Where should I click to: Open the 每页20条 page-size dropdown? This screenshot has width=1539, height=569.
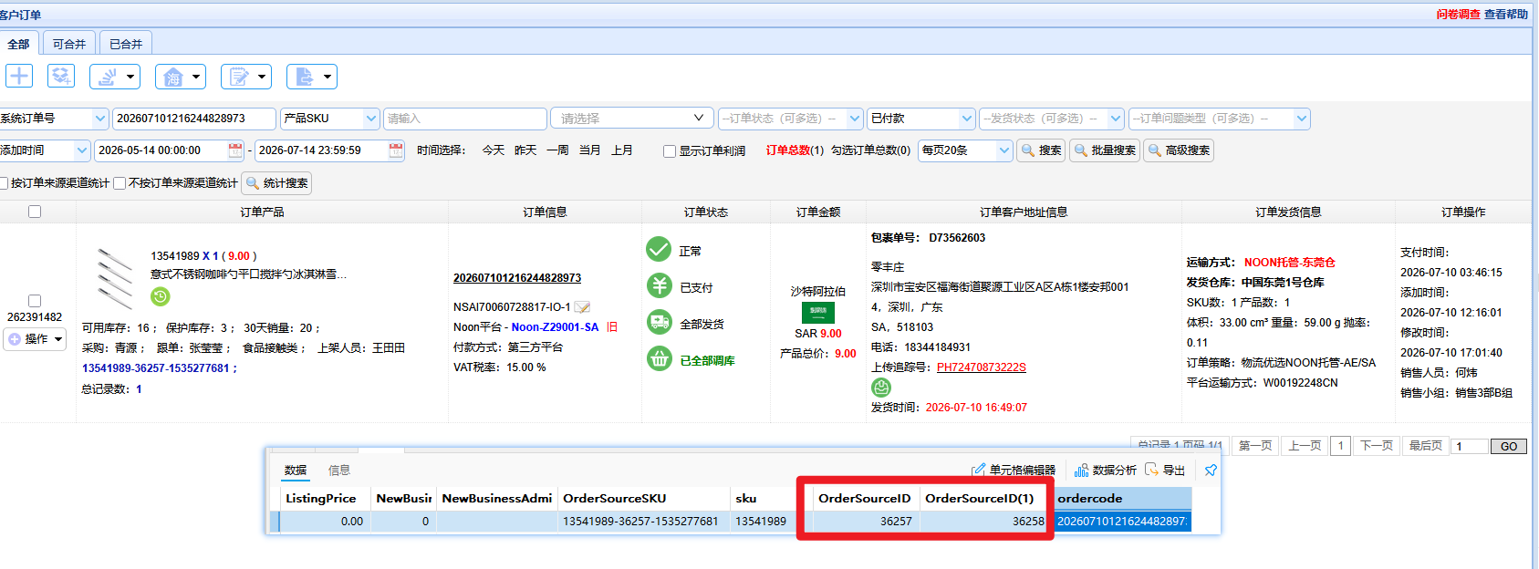click(965, 150)
